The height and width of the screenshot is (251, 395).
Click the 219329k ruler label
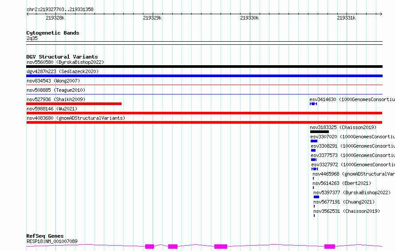[x=152, y=18]
